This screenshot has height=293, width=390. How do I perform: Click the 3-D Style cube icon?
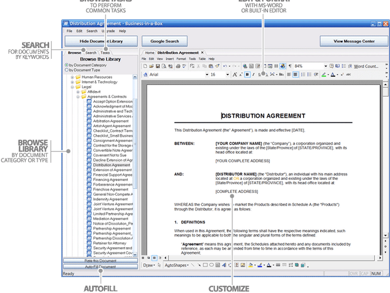(x=303, y=265)
